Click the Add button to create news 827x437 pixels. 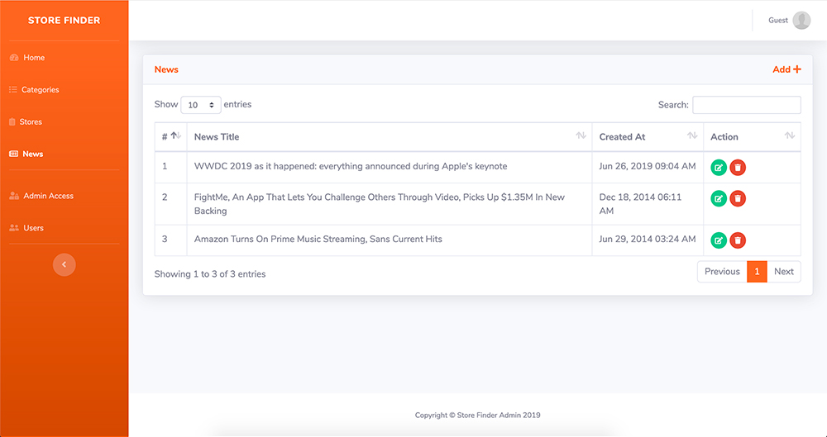coord(786,69)
